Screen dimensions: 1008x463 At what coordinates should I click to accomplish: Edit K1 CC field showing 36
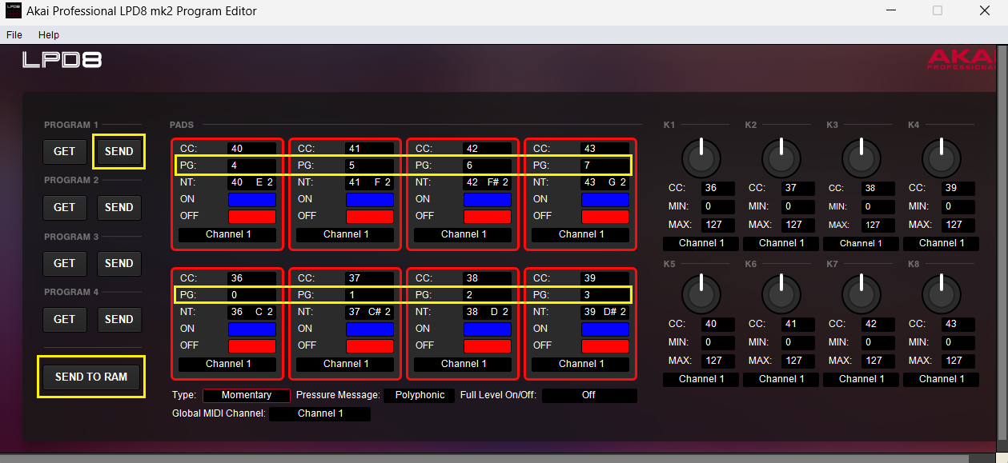(717, 189)
